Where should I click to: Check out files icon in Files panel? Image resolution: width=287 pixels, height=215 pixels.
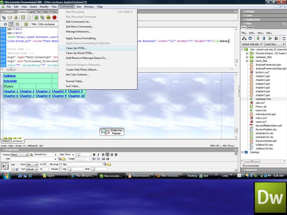pyautogui.click(x=270, y=39)
